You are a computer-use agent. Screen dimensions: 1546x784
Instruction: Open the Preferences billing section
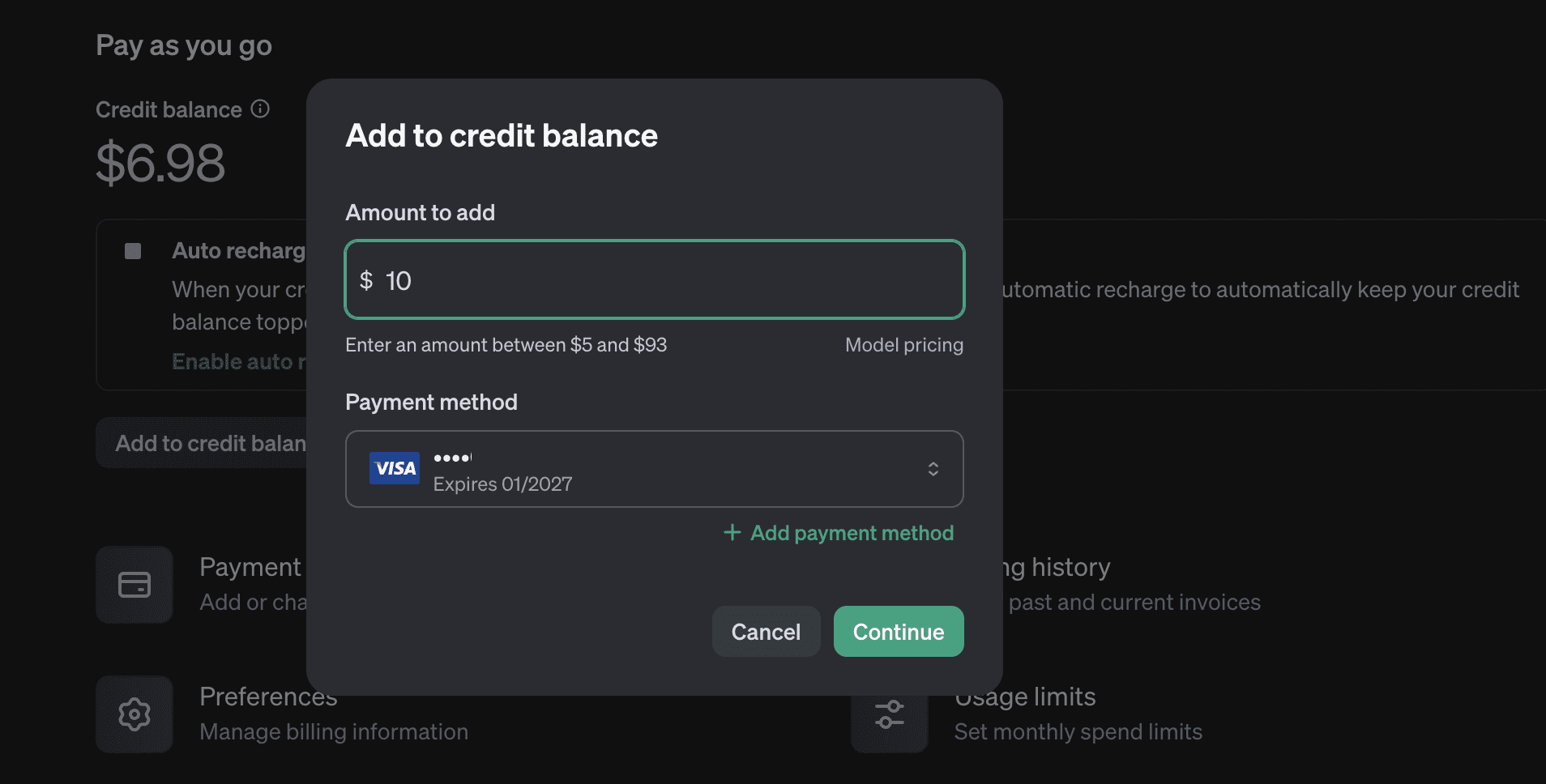click(267, 697)
